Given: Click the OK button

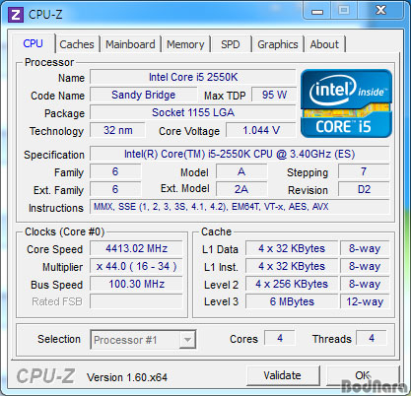Looking at the screenshot, I should [x=363, y=375].
